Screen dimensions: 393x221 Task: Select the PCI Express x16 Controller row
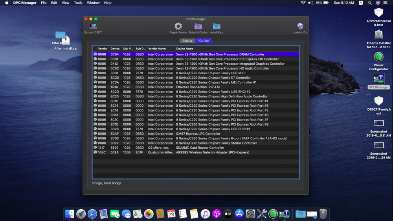click(196, 59)
